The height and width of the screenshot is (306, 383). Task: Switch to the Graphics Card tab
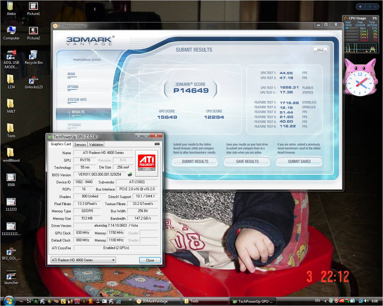pyautogui.click(x=61, y=144)
